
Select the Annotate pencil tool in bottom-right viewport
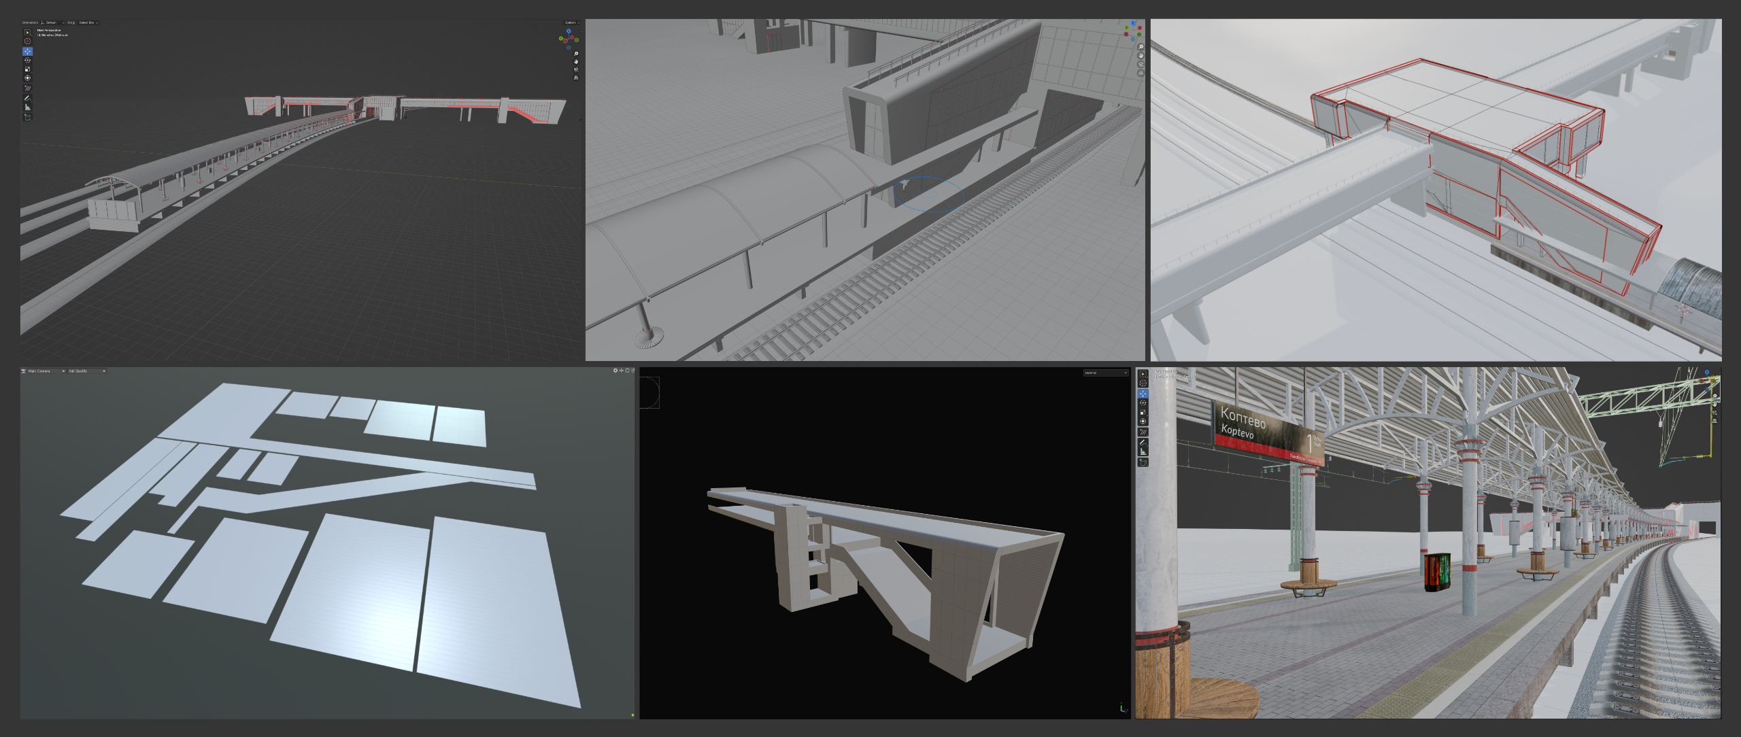[x=1143, y=443]
